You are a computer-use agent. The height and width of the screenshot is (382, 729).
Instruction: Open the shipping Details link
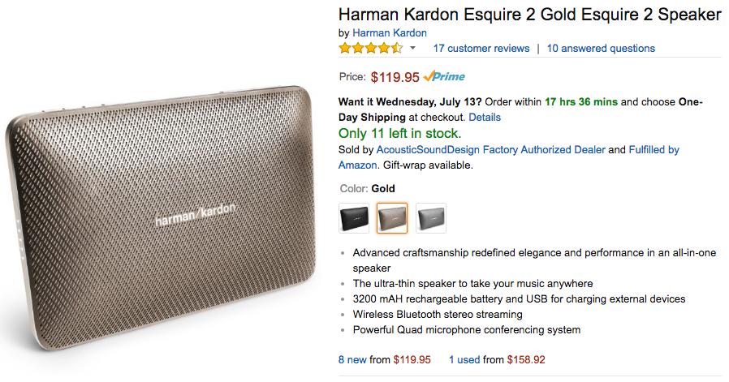click(485, 118)
